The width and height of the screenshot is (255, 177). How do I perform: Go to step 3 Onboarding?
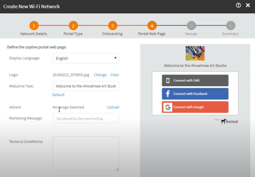[112, 26]
